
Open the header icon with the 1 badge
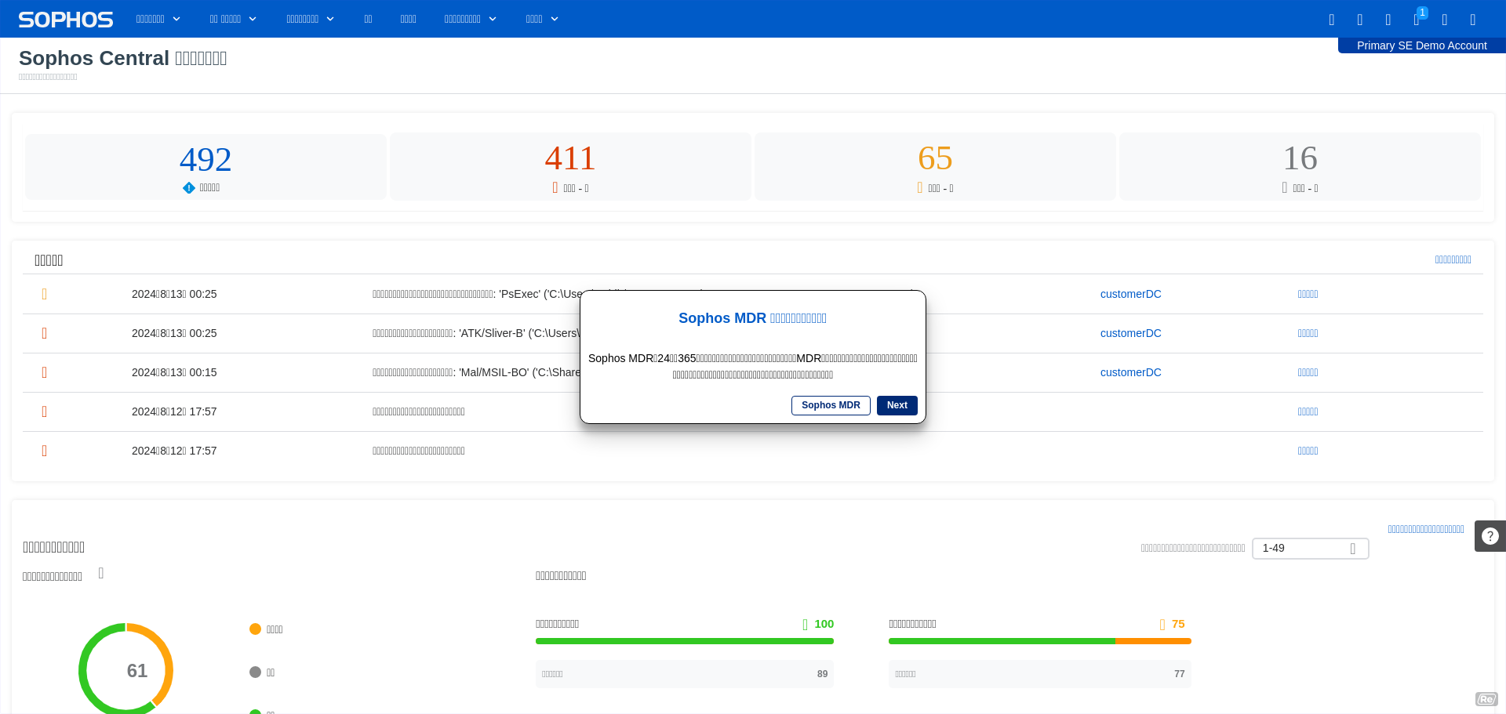pyautogui.click(x=1417, y=20)
